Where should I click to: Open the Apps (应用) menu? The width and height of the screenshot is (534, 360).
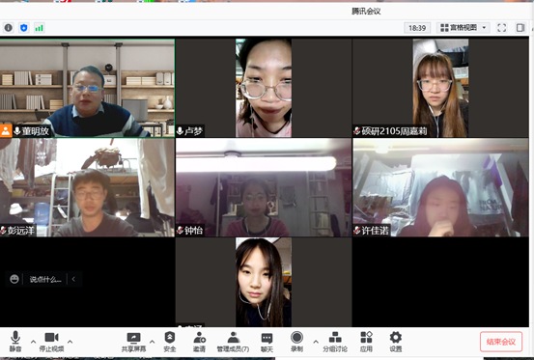coord(366,342)
